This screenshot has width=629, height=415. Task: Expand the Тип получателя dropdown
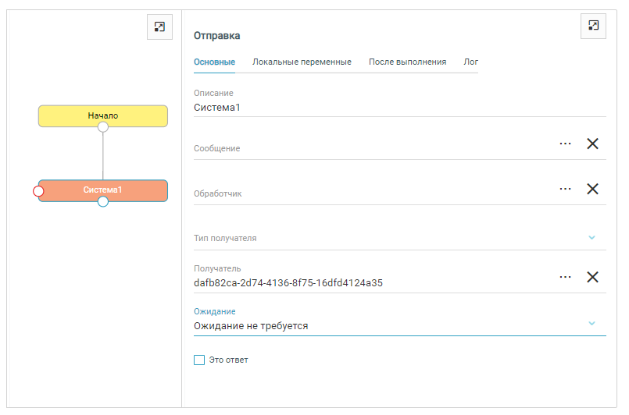[591, 238]
